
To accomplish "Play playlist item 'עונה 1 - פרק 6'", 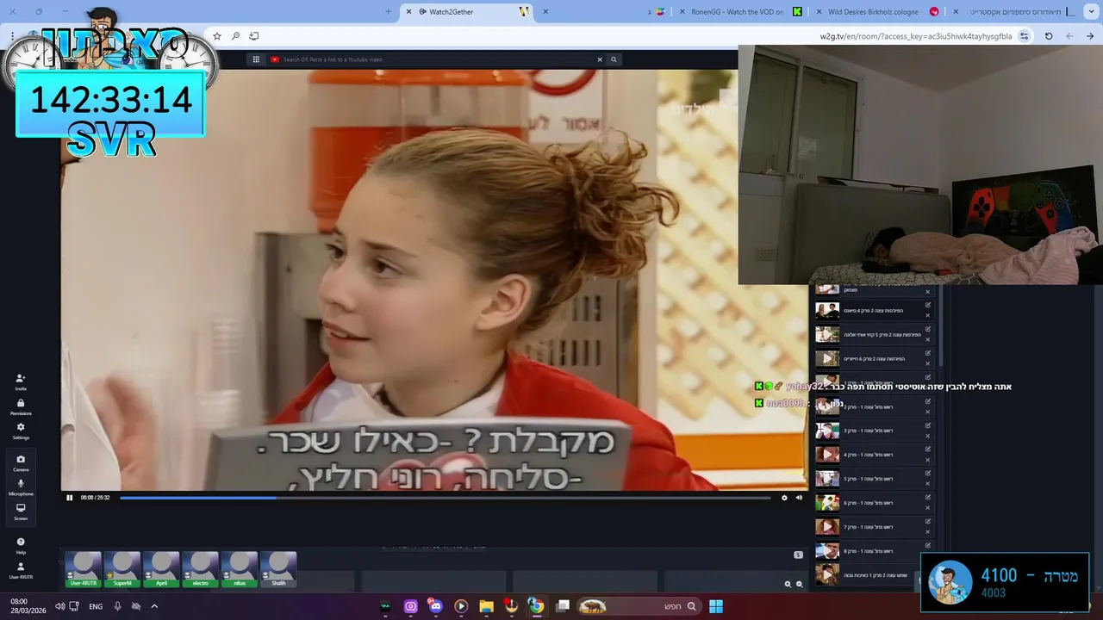I will click(827, 503).
